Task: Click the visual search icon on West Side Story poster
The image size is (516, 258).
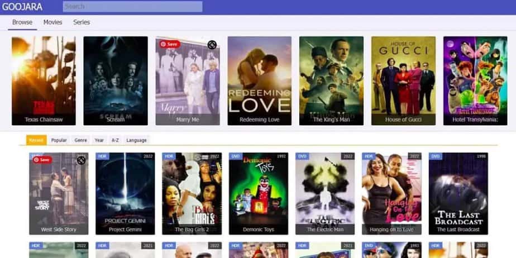Action: pyautogui.click(x=82, y=161)
